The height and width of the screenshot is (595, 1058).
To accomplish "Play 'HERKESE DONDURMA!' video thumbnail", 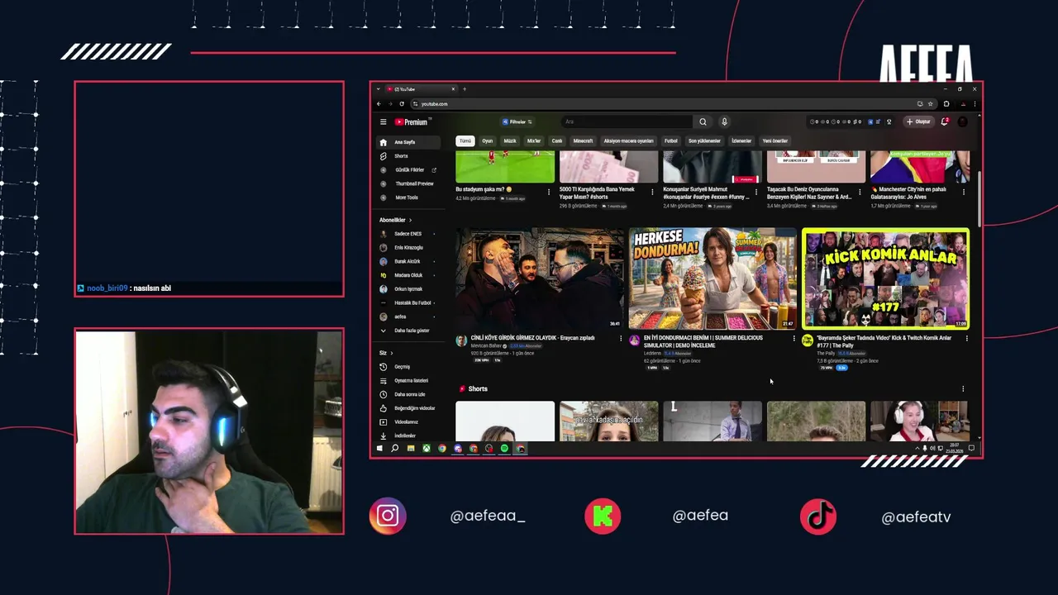I will [712, 279].
